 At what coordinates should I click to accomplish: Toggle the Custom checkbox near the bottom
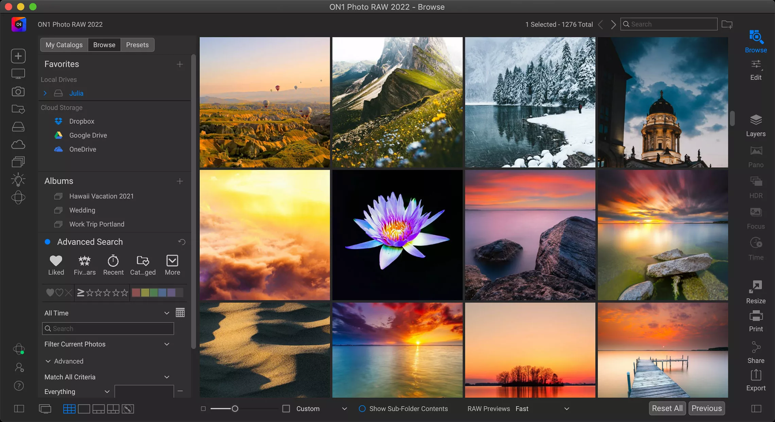point(287,408)
